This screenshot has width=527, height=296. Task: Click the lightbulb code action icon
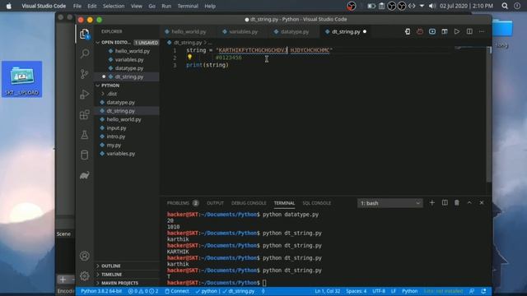click(189, 57)
